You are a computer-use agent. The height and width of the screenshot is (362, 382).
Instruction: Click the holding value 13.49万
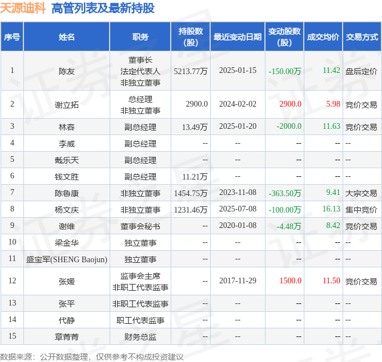195,127
